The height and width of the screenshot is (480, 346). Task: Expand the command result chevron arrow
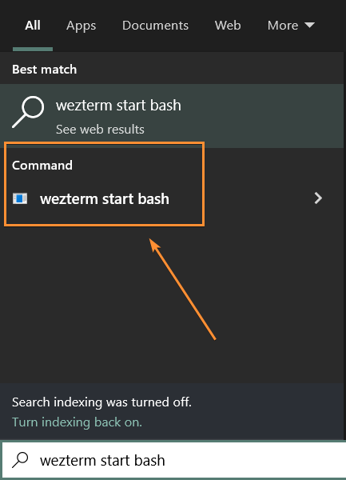click(318, 198)
